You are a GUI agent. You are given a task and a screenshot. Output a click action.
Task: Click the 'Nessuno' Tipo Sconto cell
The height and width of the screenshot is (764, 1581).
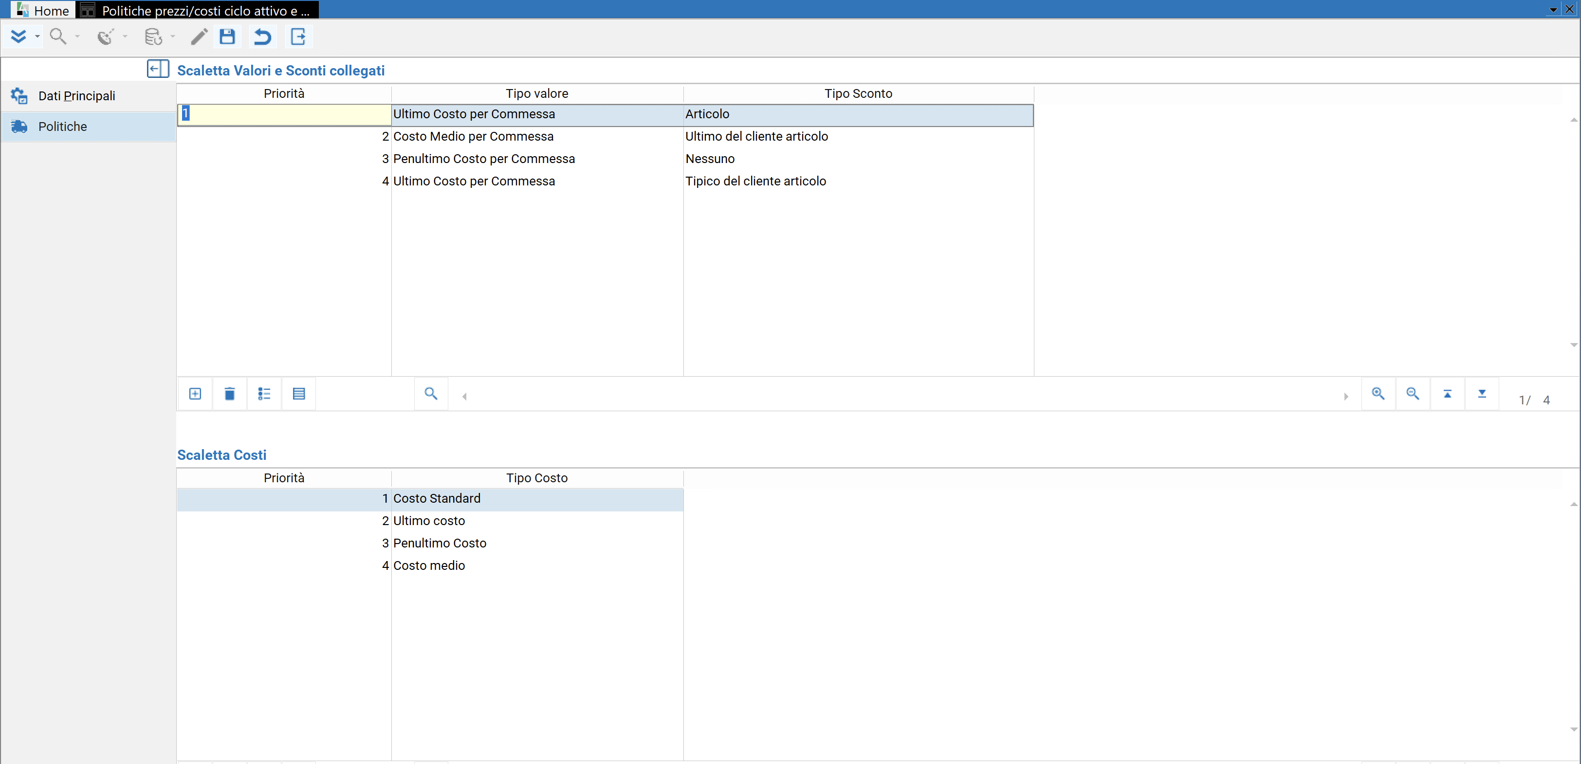[858, 159]
